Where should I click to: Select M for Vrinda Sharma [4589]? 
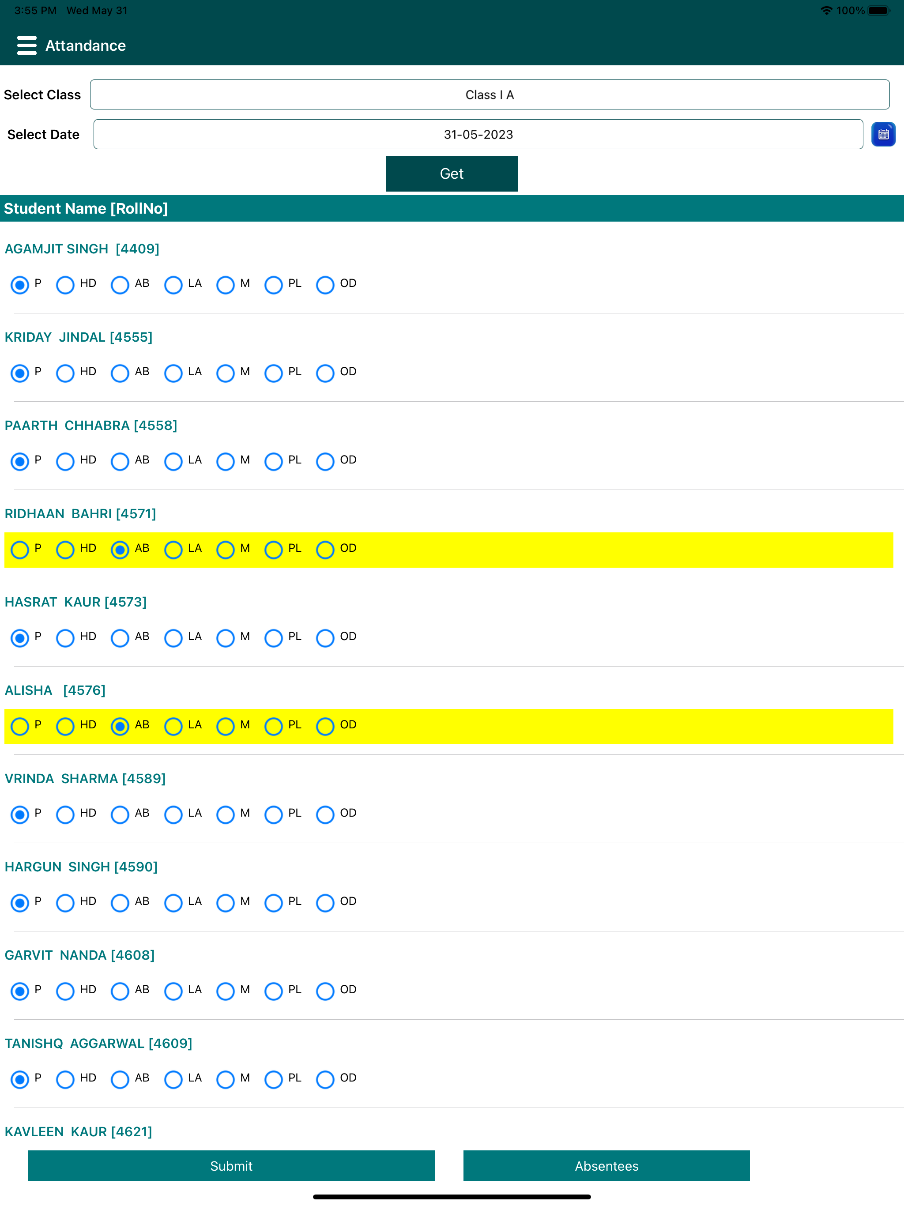[225, 814]
